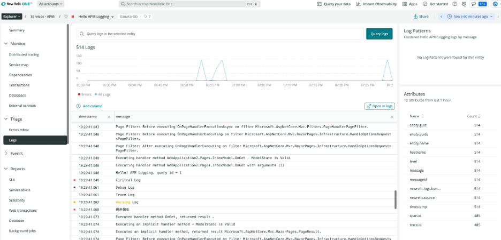The image size is (501, 240).
Task: Toggle the All Logs series in legend
Action: coord(104,94)
